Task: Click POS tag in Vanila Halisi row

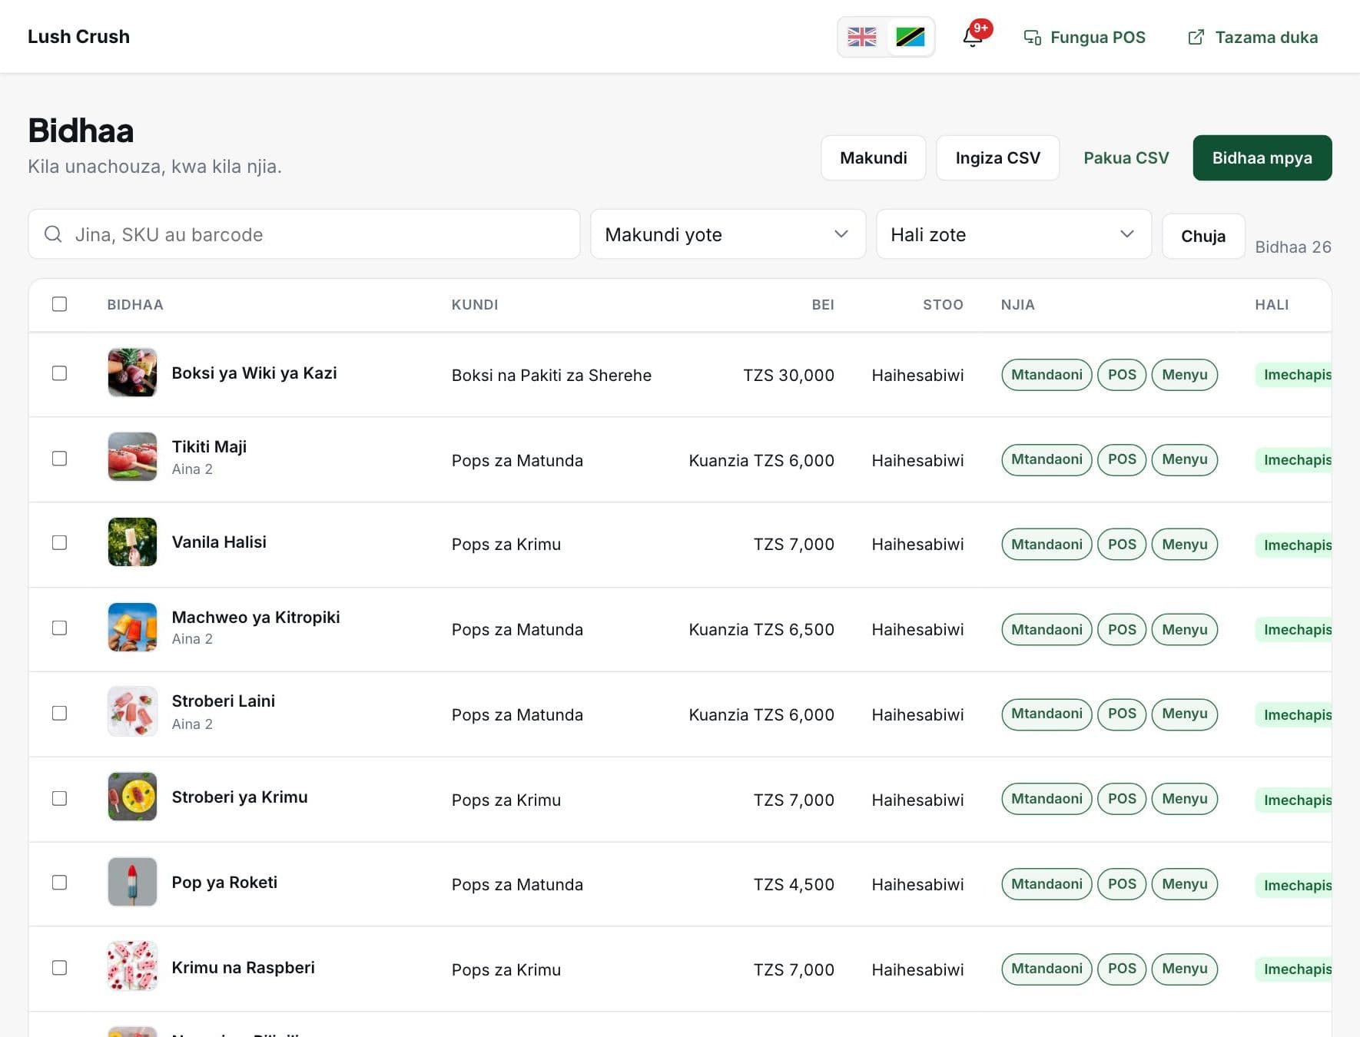Action: pos(1122,545)
